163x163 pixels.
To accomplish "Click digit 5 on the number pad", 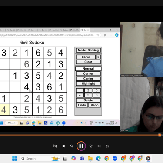I will click(x=88, y=95).
